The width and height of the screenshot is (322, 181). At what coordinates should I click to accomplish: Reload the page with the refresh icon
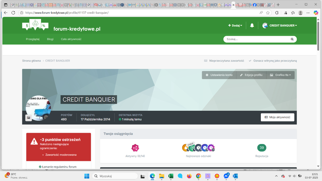pyautogui.click(x=13, y=13)
